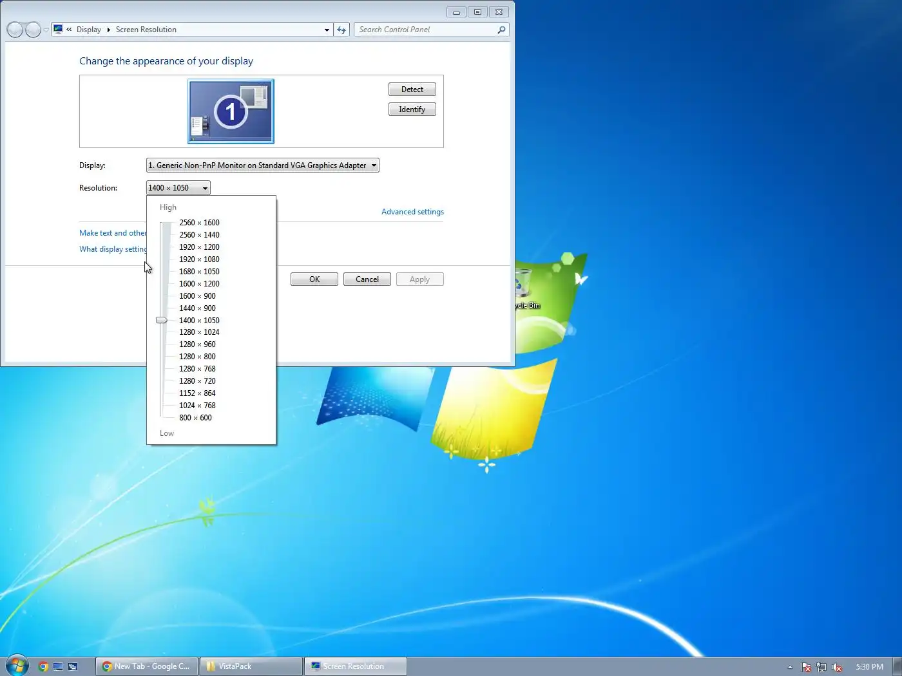Click the Switch between windows quick launch icon
Viewport: 902px width, 676px height.
[x=73, y=666]
